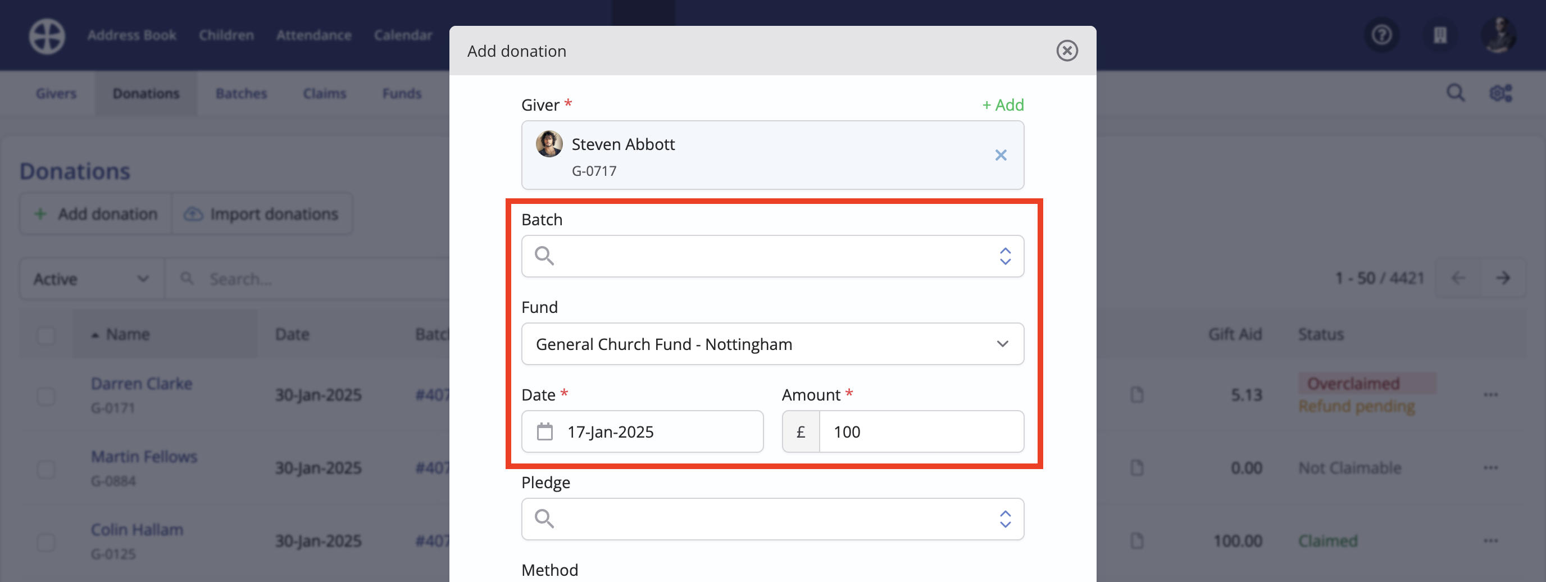Sort the table by Date column

pyautogui.click(x=292, y=334)
